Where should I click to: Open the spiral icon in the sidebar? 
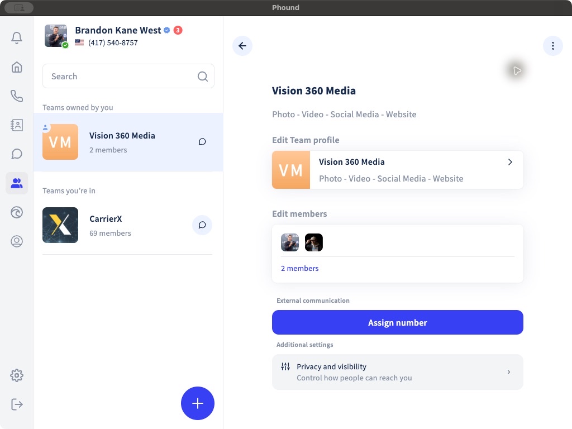[17, 212]
